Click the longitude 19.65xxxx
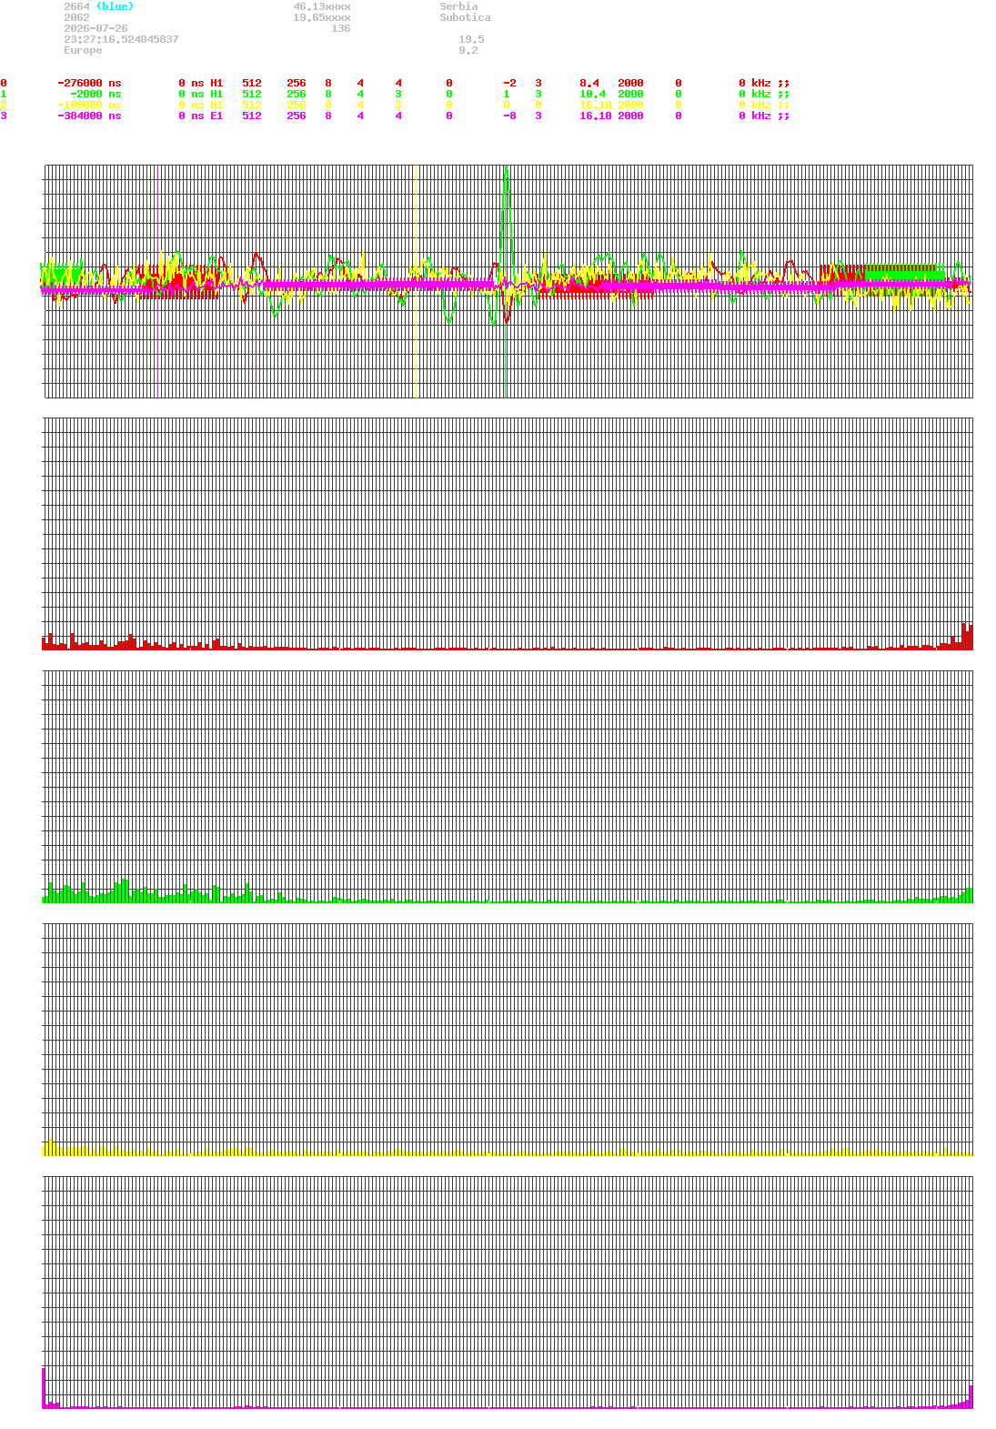 [x=322, y=17]
